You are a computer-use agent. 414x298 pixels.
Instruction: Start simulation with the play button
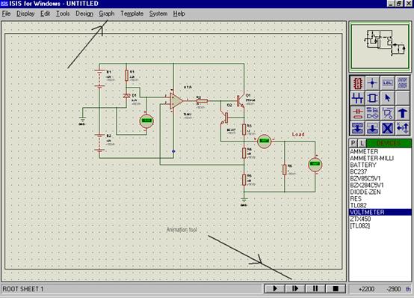point(275,288)
